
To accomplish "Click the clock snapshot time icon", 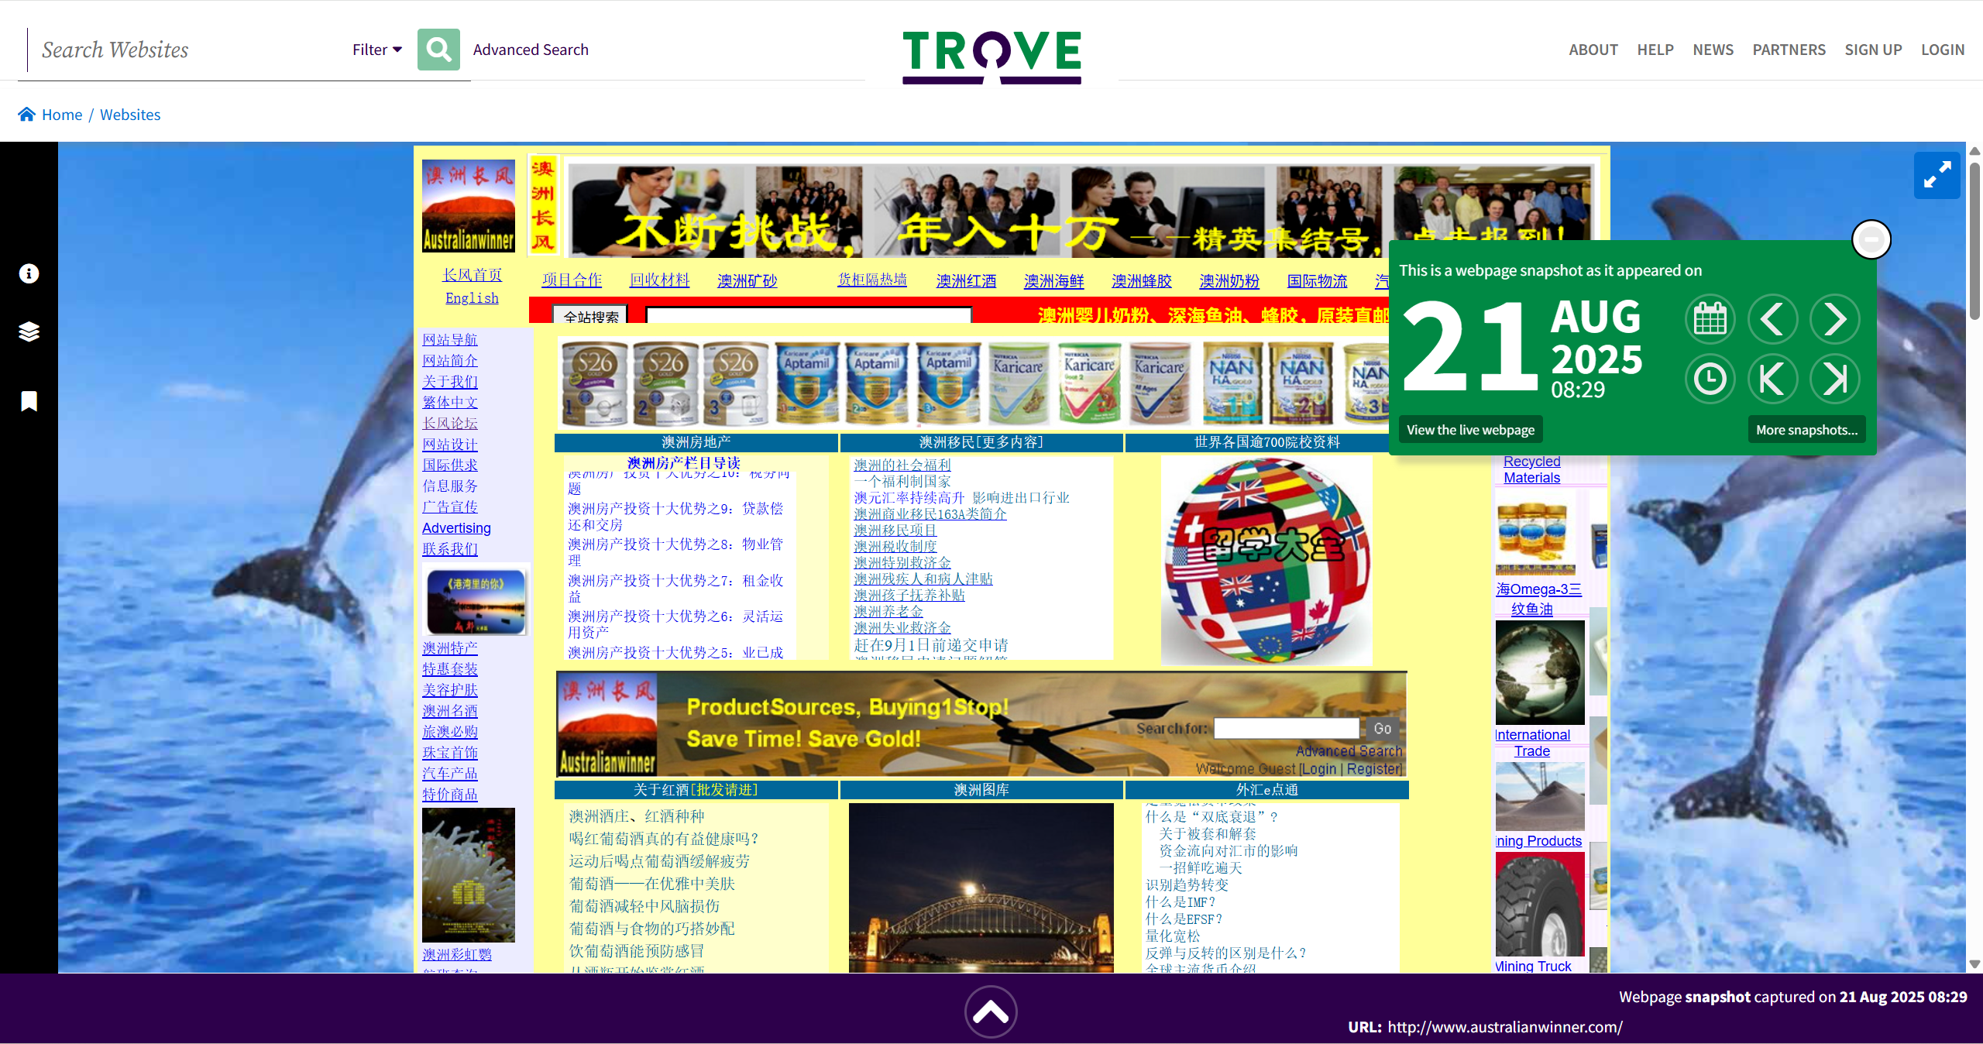I will pos(1710,379).
